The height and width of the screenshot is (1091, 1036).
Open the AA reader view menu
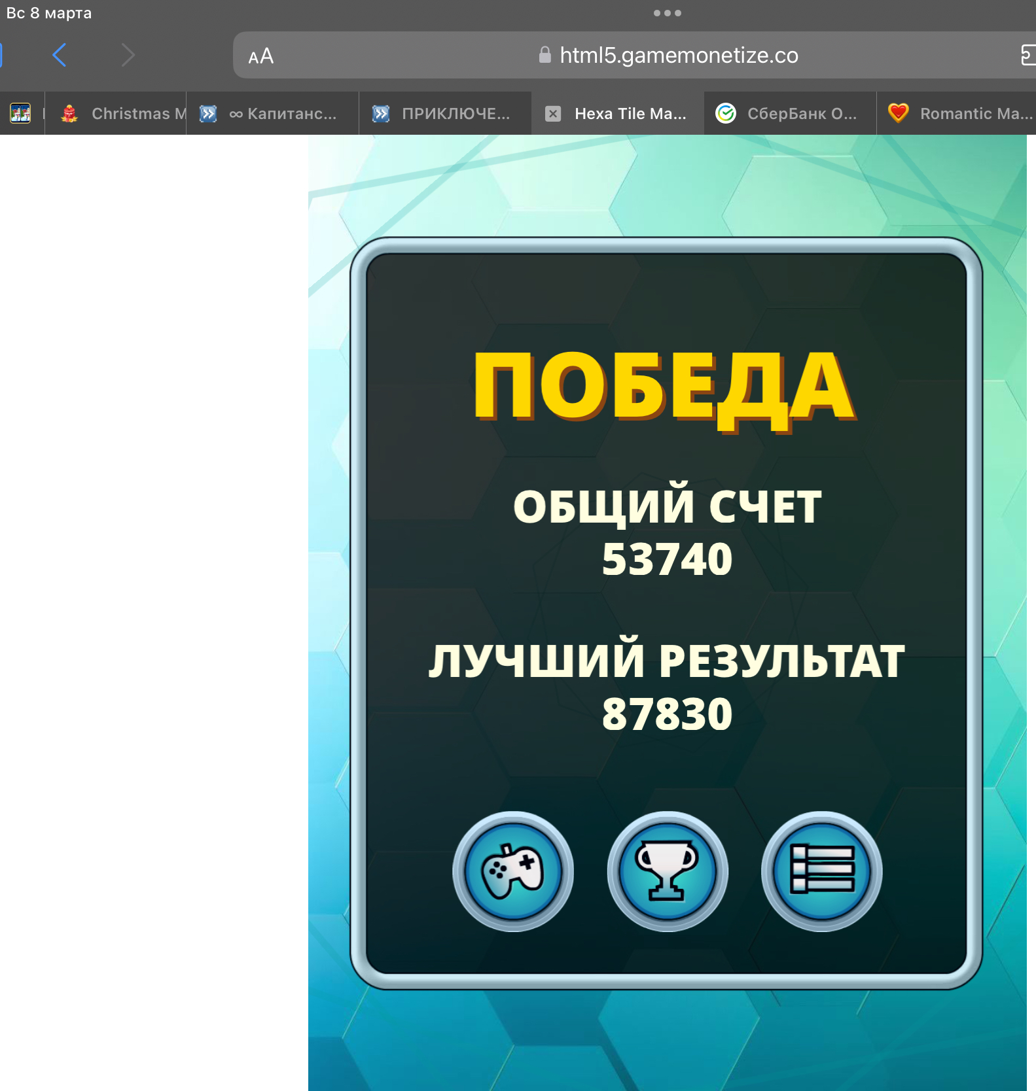click(260, 56)
